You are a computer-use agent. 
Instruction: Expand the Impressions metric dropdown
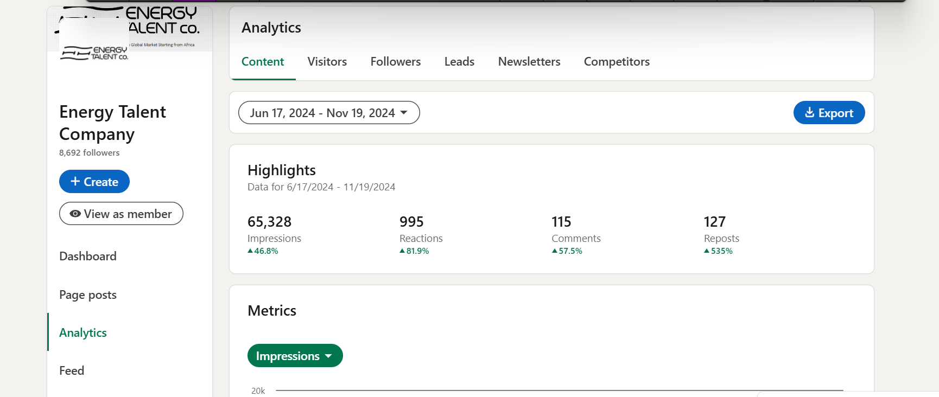tap(295, 356)
